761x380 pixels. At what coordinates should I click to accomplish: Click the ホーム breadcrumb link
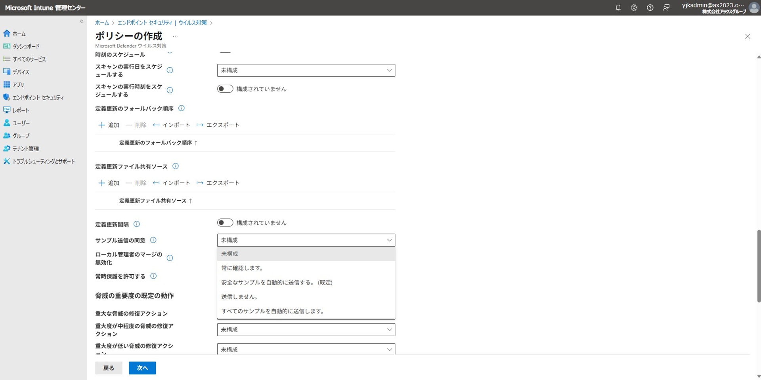point(102,23)
